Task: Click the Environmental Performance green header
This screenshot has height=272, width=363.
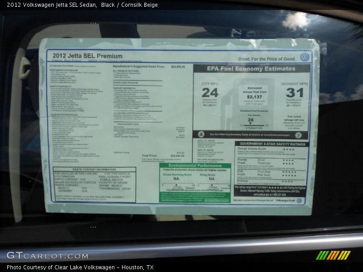Action: coord(195,166)
